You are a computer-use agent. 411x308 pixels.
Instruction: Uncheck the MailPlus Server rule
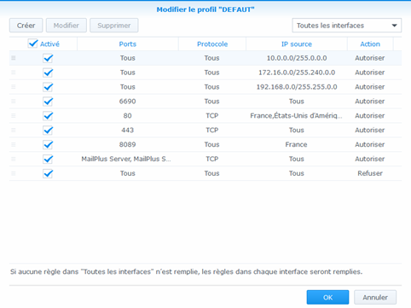48,159
